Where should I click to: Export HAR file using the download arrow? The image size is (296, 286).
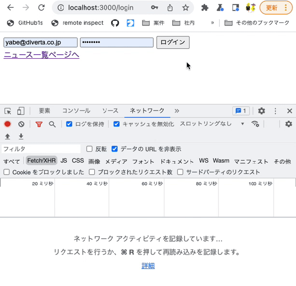pos(21,137)
